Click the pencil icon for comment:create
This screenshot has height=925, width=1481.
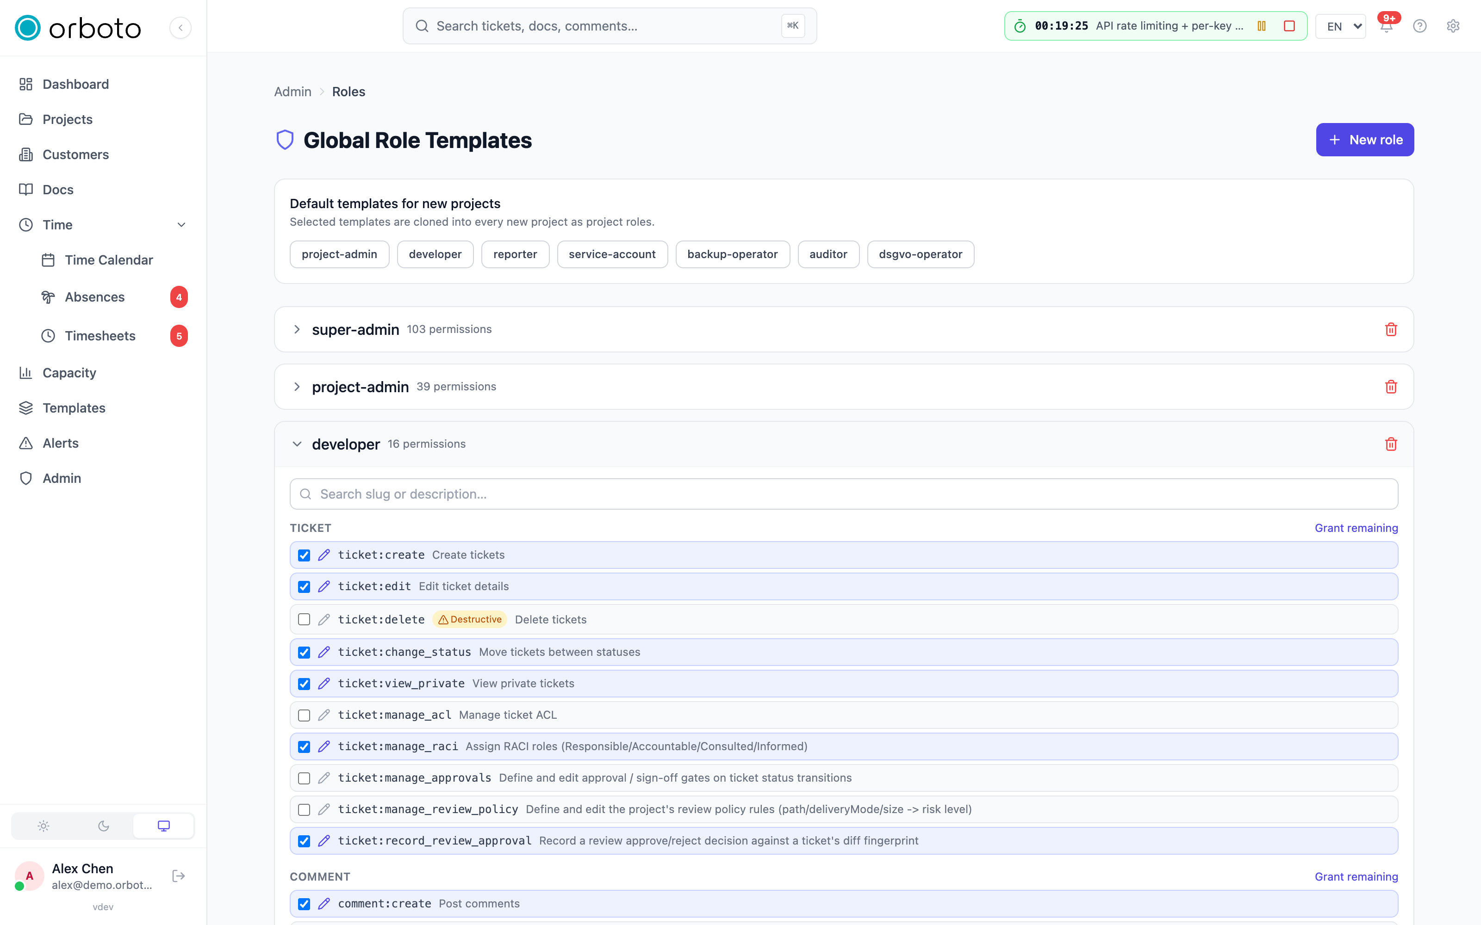(324, 904)
